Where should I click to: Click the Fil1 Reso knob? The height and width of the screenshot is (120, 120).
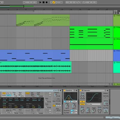click(x=20, y=95)
